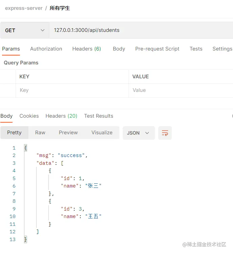The height and width of the screenshot is (254, 233).
Task: Switch response view to Raw
Action: pos(40,133)
